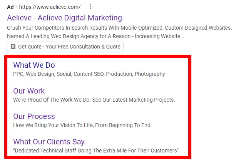Viewport: 241px width, 159px height.
Task: Open the Our Process sitelink
Action: point(34,116)
